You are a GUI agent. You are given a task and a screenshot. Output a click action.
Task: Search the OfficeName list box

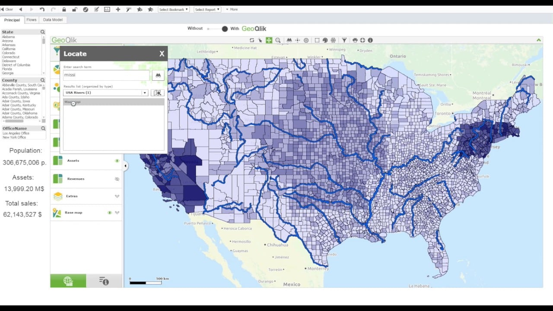43,128
